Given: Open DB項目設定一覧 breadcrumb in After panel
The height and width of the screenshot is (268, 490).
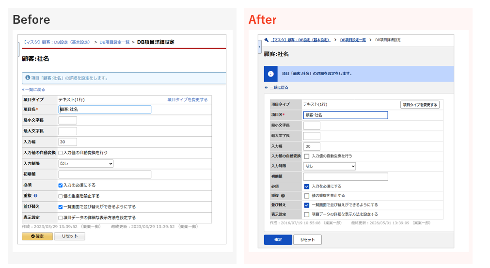Looking at the screenshot, I should coord(353,40).
